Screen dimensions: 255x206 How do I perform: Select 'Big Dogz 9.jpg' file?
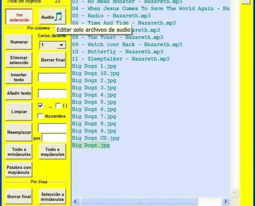tap(94, 131)
